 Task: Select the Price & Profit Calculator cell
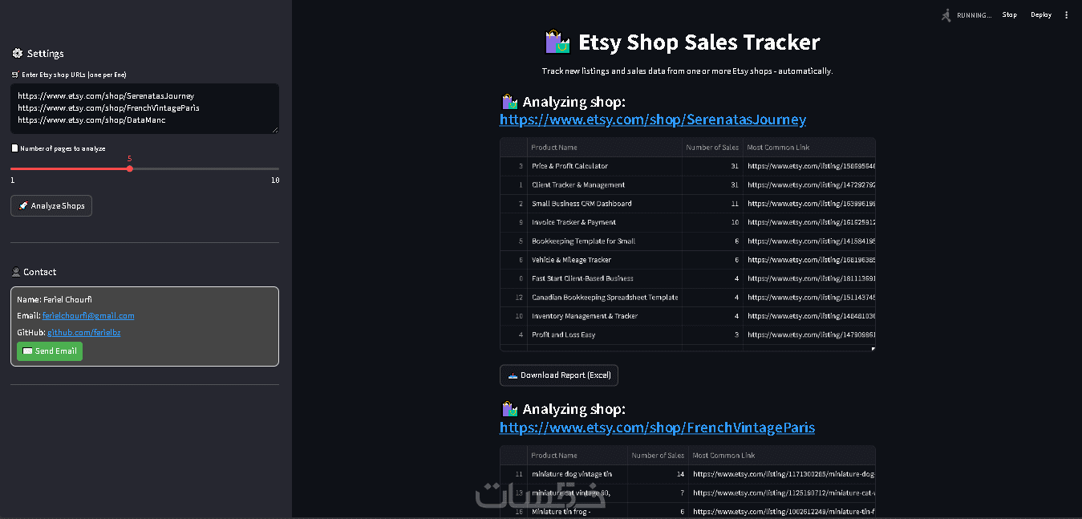coord(605,166)
